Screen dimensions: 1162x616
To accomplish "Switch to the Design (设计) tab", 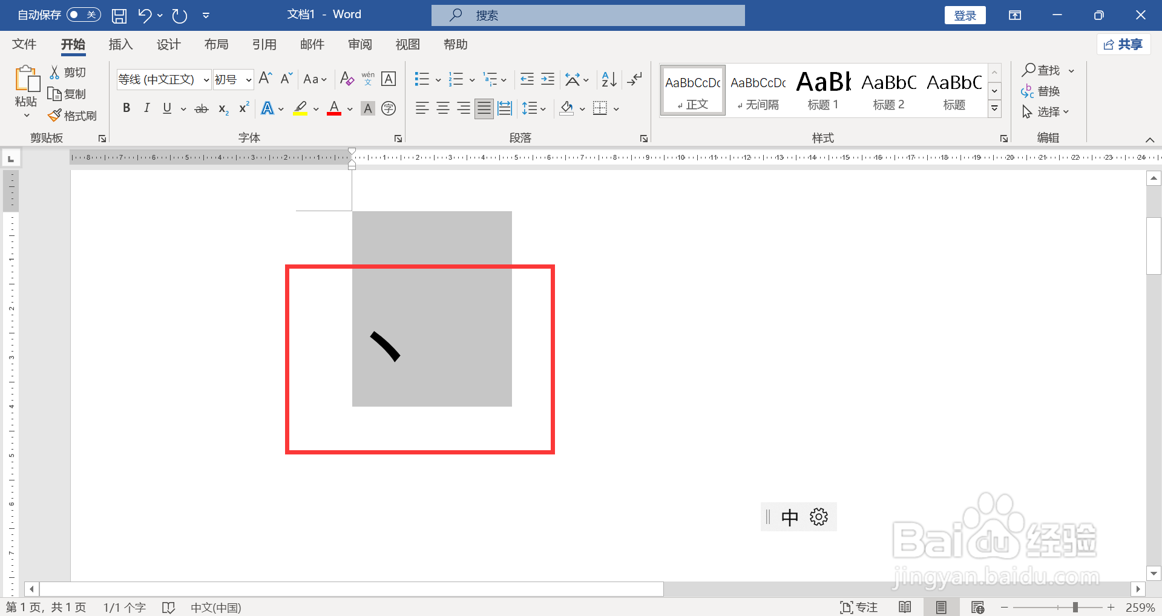I will [168, 44].
